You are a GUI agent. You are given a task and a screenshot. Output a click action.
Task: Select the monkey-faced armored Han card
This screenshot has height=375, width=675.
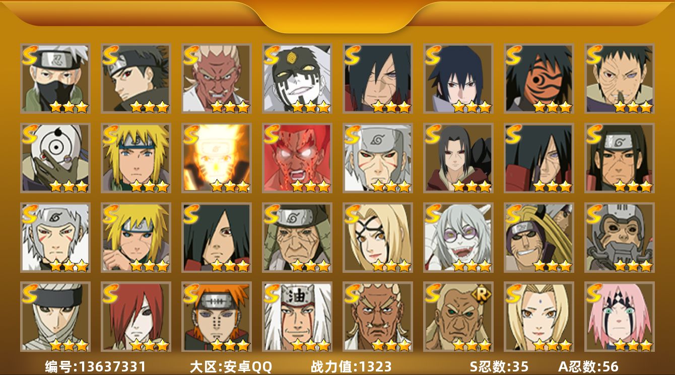tap(619, 237)
